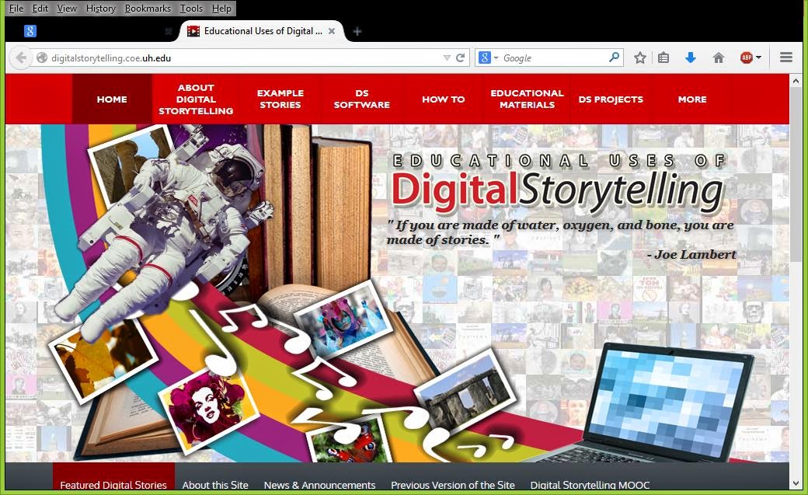Click the search magnifier icon
The width and height of the screenshot is (808, 495).
(614, 58)
